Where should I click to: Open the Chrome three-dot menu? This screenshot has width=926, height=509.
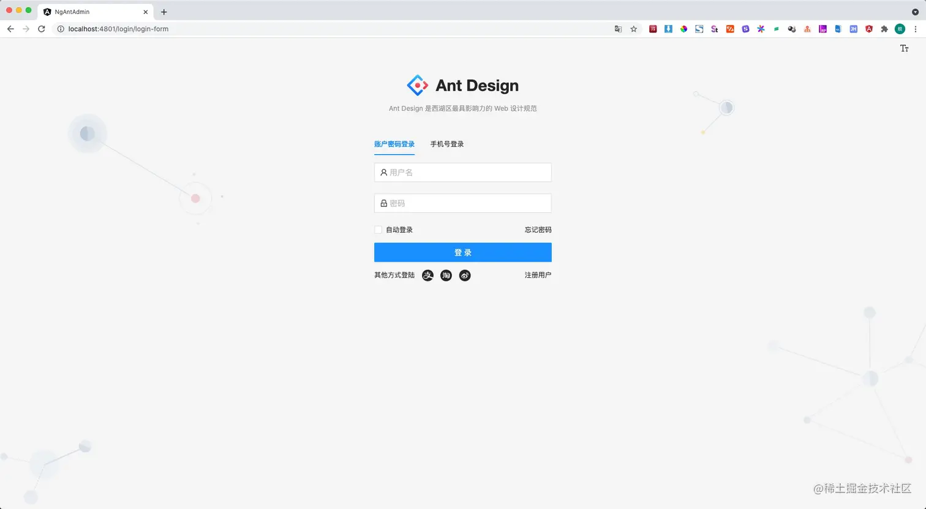coord(916,29)
